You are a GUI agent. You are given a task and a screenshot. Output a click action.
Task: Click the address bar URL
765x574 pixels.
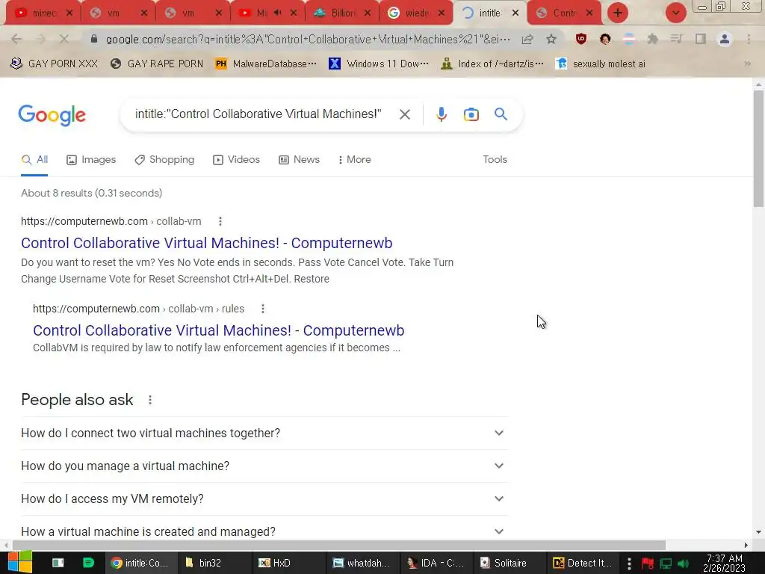(309, 39)
